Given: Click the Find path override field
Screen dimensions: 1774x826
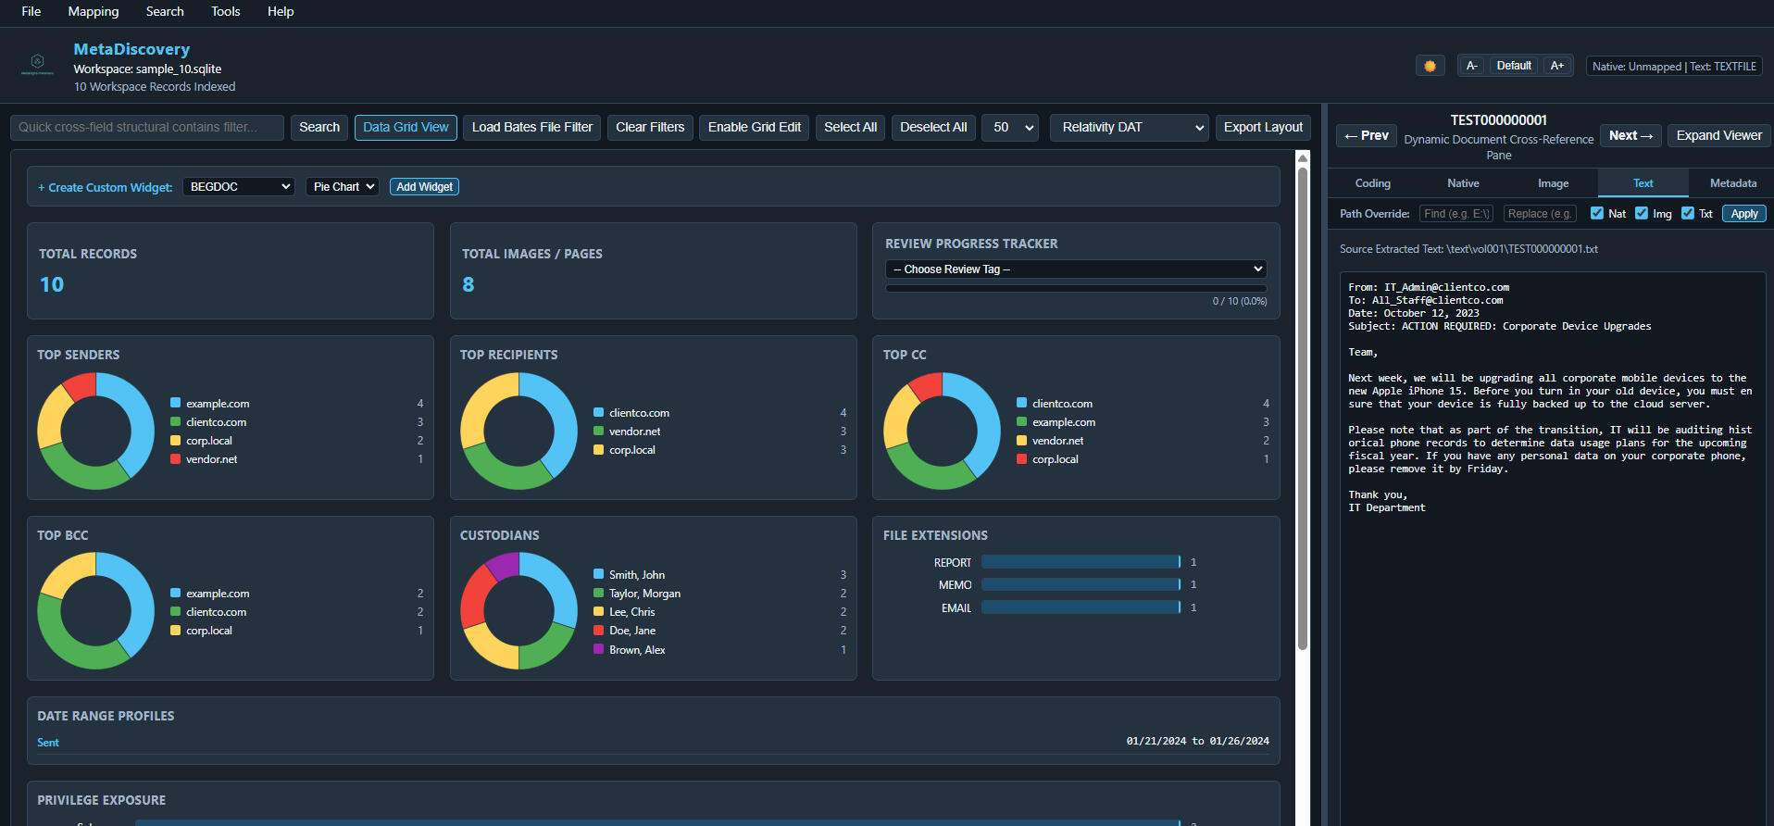Looking at the screenshot, I should click(x=1455, y=214).
